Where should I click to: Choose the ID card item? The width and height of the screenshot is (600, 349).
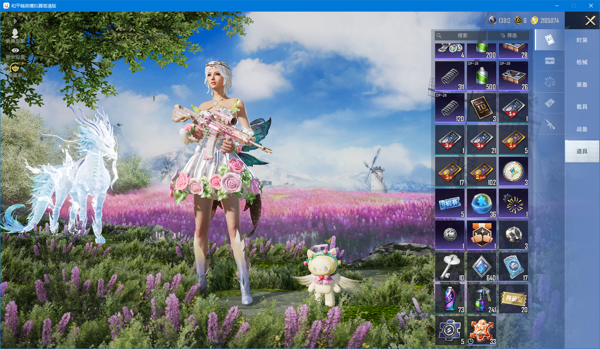click(x=482, y=108)
